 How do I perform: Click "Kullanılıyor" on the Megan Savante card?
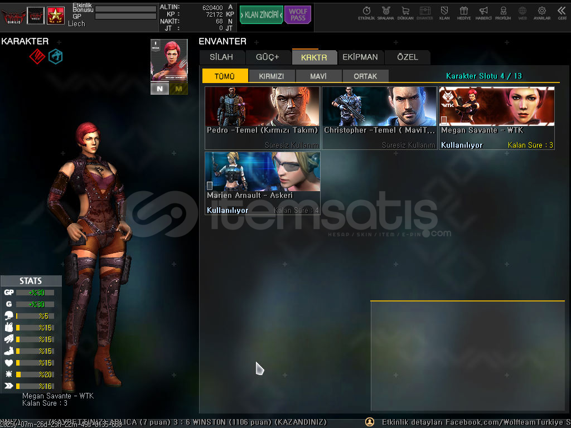[462, 145]
